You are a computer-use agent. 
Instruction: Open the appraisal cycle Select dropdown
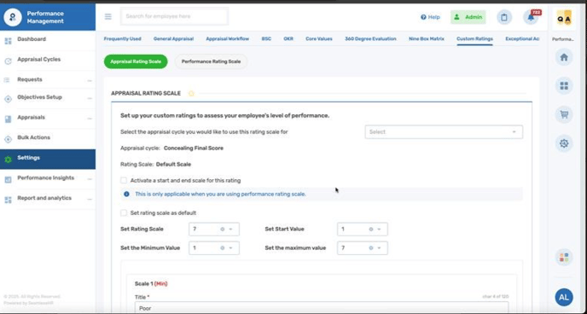click(x=444, y=132)
